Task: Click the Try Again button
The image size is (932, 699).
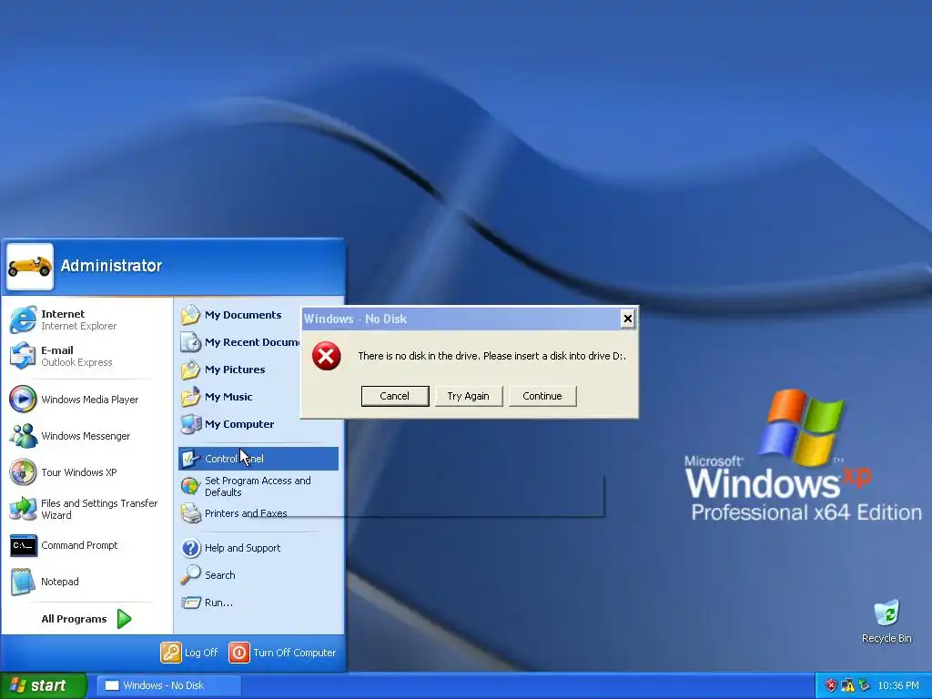Action: click(x=469, y=396)
